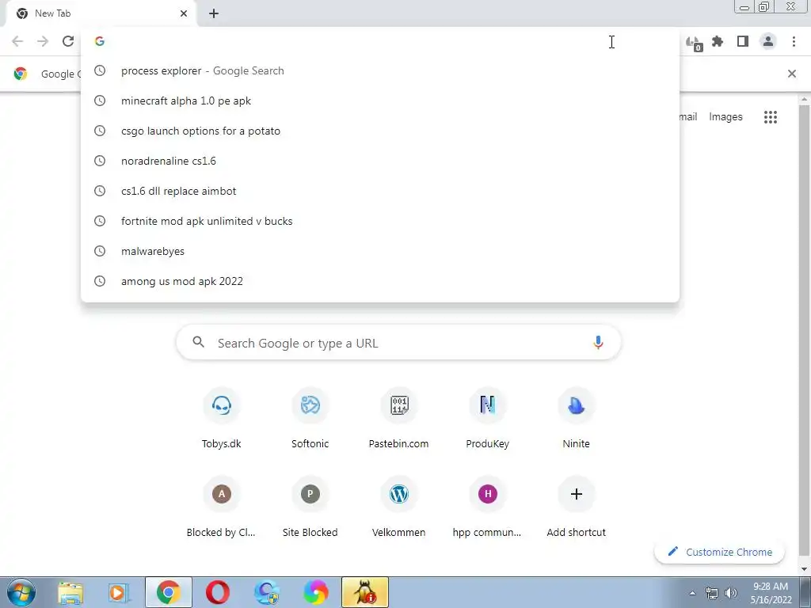
Task: Click the page vertical scrollbar
Action: [x=805, y=331]
